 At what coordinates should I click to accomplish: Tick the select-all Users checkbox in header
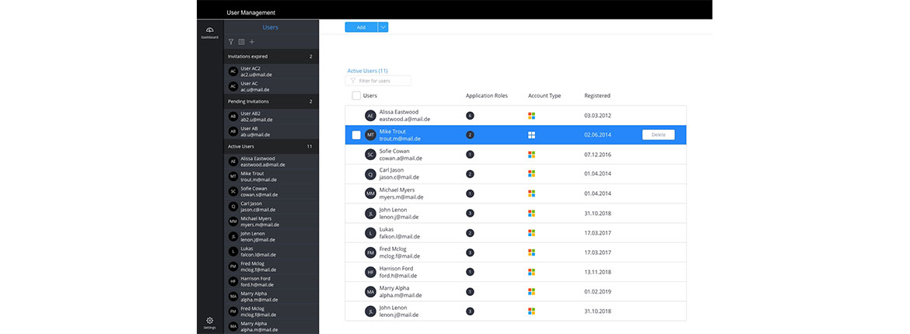pyautogui.click(x=356, y=96)
